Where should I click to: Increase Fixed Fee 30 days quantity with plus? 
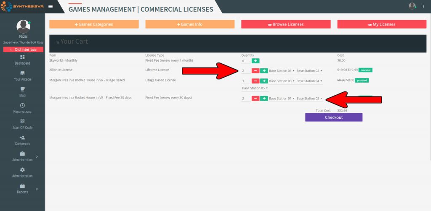264,99
